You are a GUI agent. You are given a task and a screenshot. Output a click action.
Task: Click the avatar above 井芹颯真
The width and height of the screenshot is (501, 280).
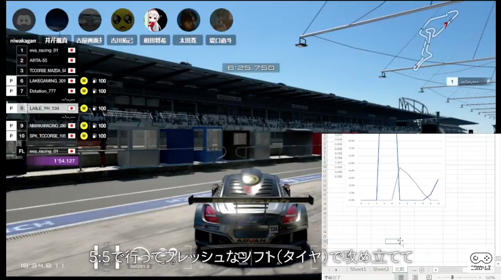click(x=57, y=20)
